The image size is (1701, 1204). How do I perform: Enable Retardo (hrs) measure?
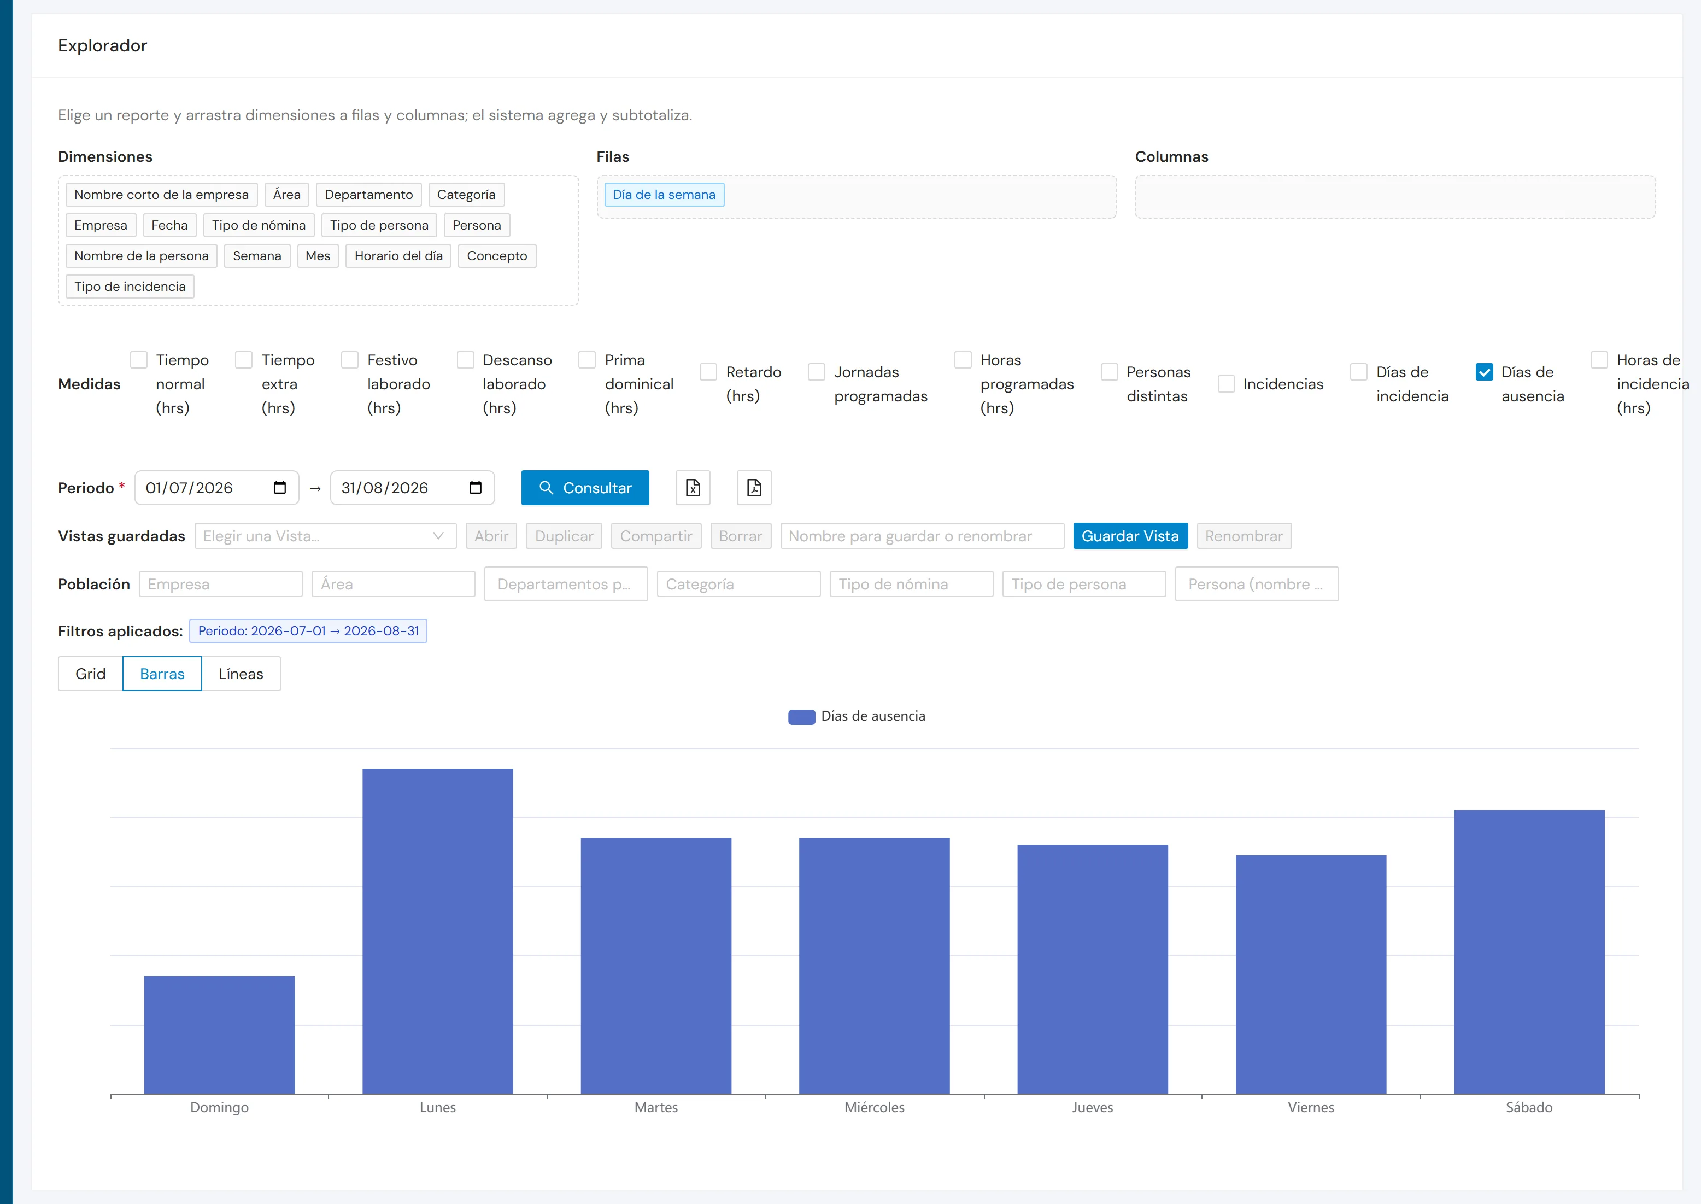pyautogui.click(x=708, y=372)
